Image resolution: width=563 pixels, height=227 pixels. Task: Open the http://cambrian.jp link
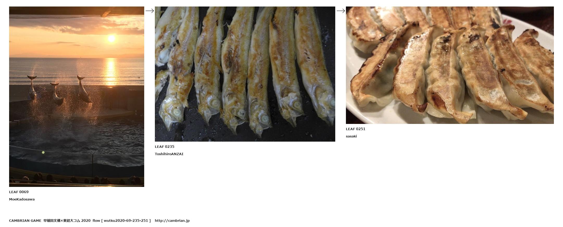click(172, 220)
